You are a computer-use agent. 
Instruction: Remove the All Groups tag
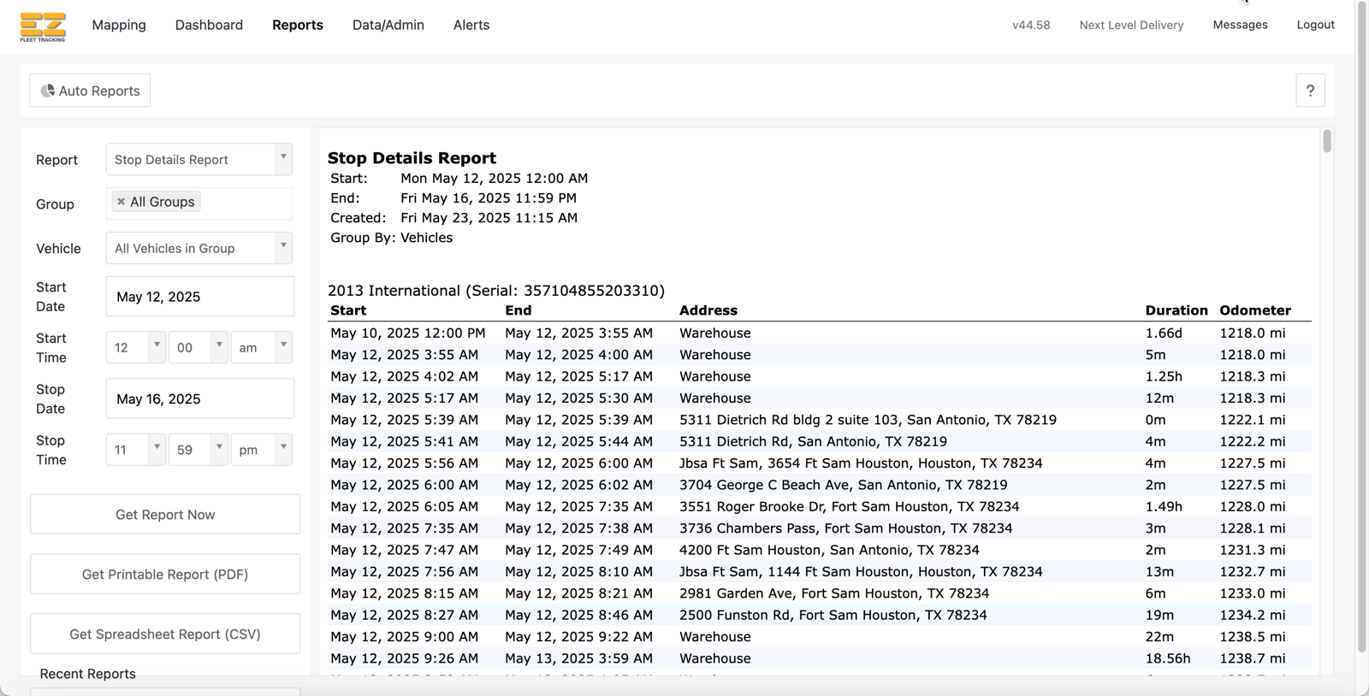121,202
